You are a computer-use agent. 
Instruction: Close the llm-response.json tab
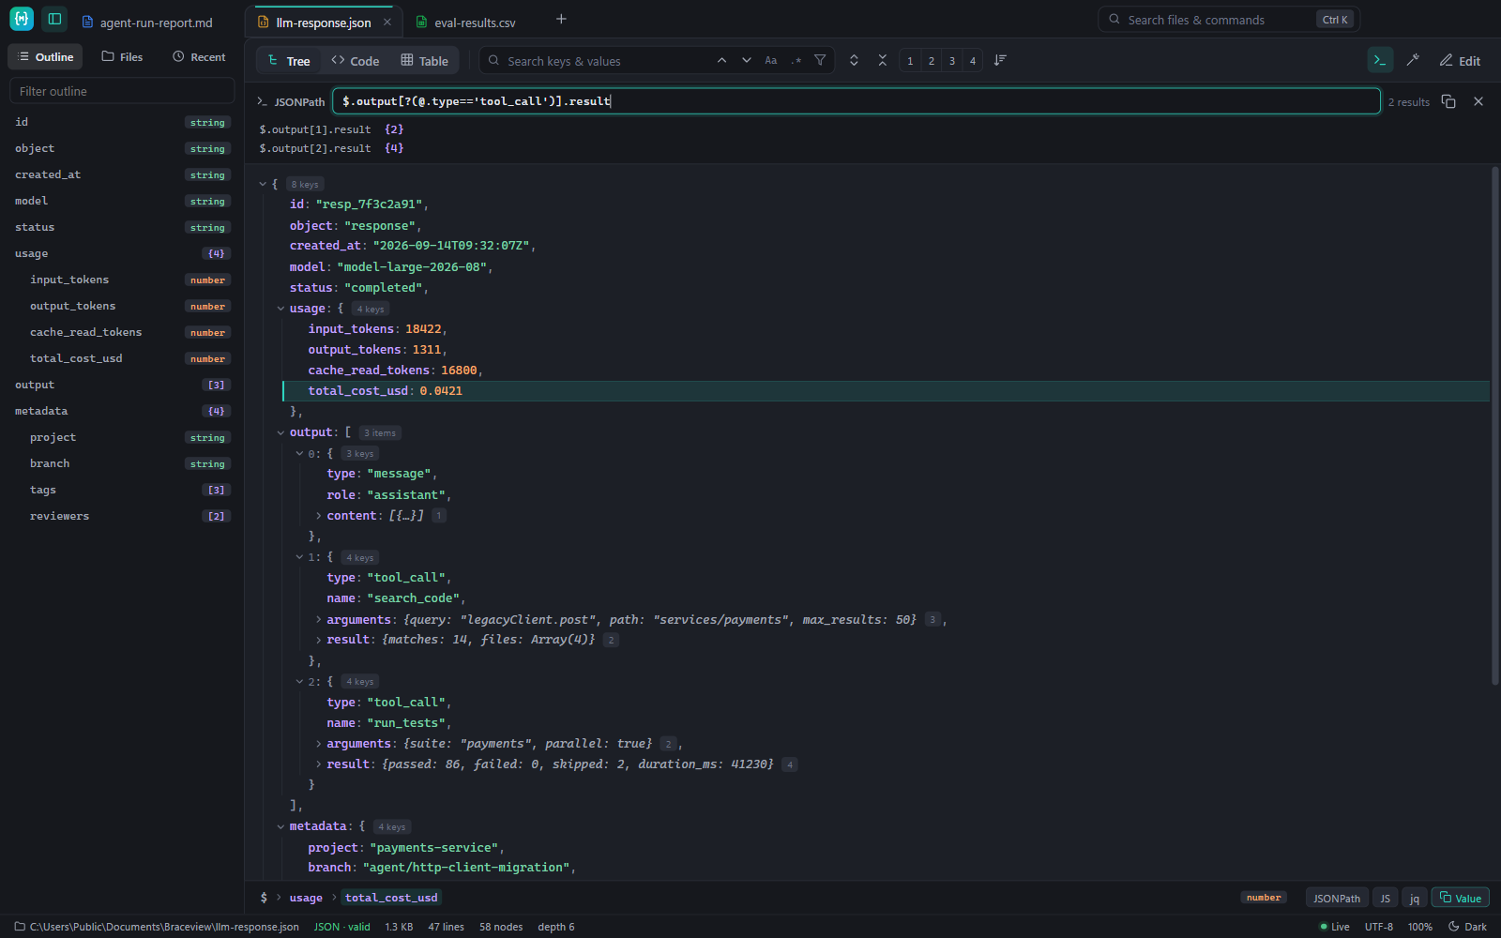click(387, 23)
